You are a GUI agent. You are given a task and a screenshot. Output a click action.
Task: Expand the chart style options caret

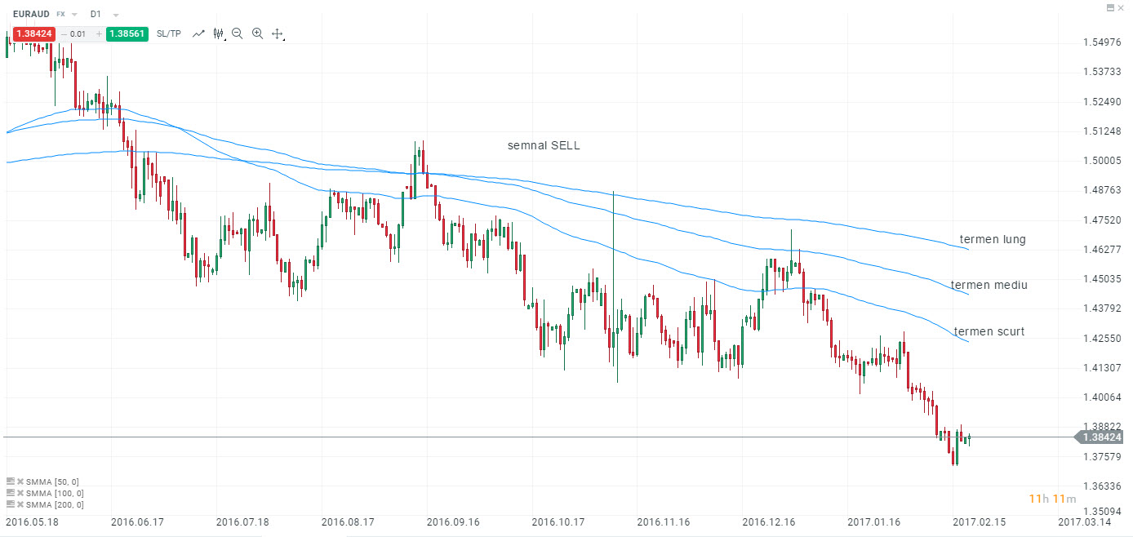click(x=224, y=39)
